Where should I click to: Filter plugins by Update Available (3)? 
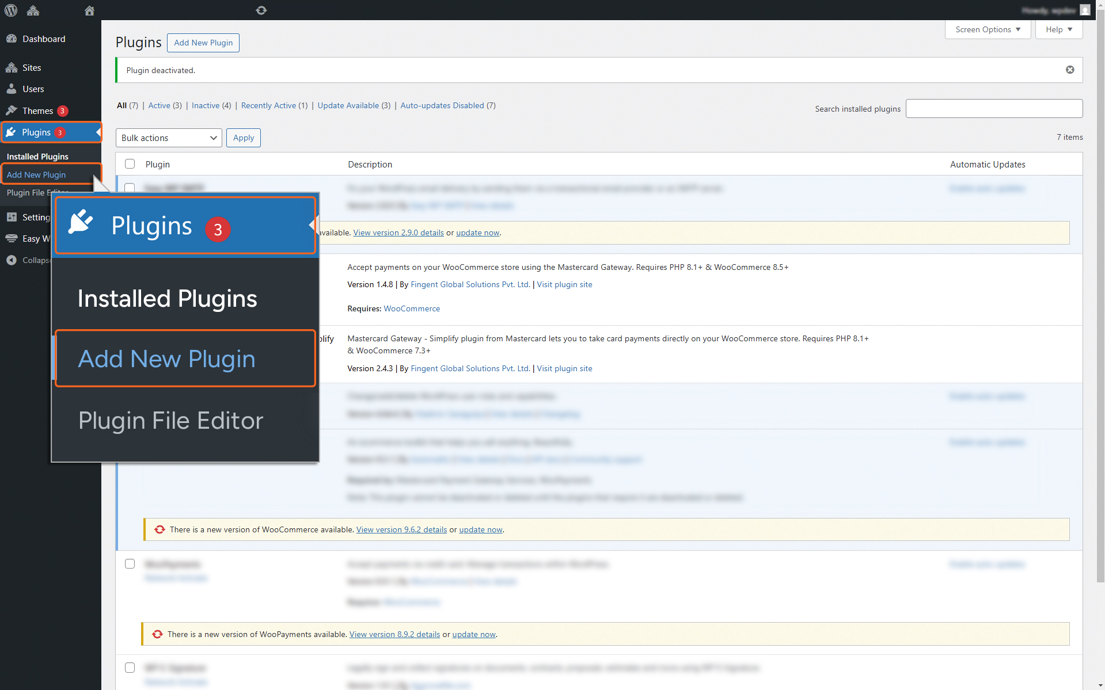(354, 105)
